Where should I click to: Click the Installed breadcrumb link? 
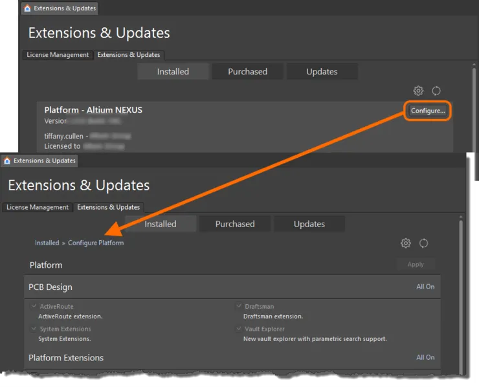click(47, 243)
